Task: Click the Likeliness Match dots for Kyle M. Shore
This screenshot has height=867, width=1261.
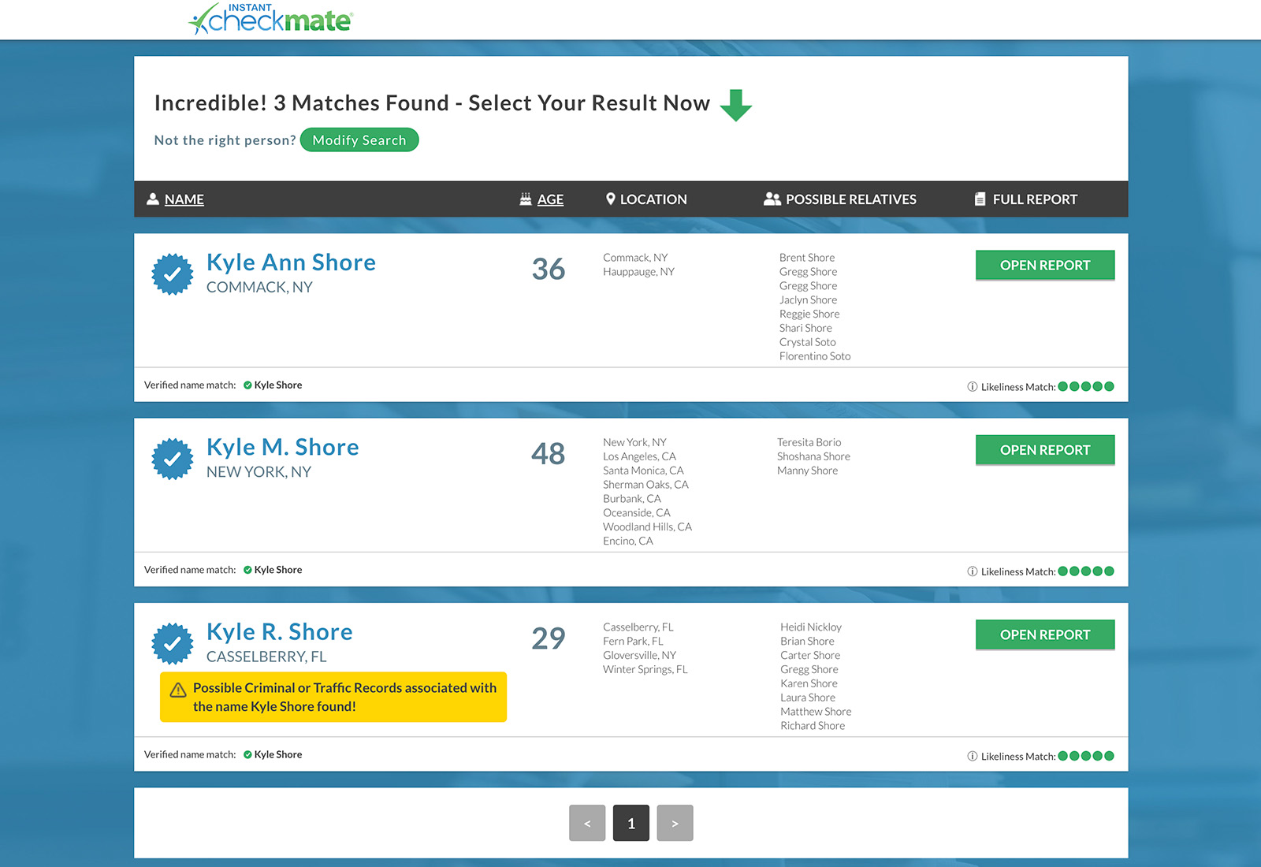Action: tap(1086, 571)
